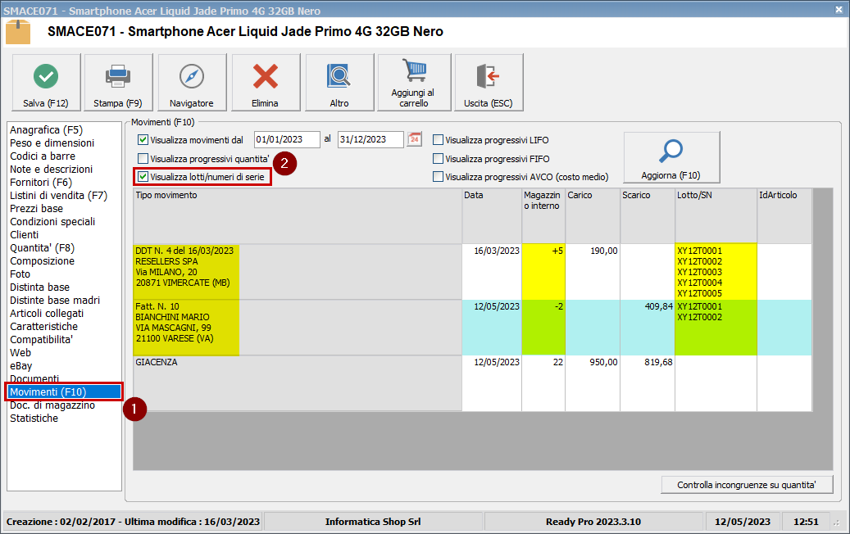The width and height of the screenshot is (850, 534).
Task: Uncheck Visualizza lotti/numeri di serie
Action: (143, 176)
